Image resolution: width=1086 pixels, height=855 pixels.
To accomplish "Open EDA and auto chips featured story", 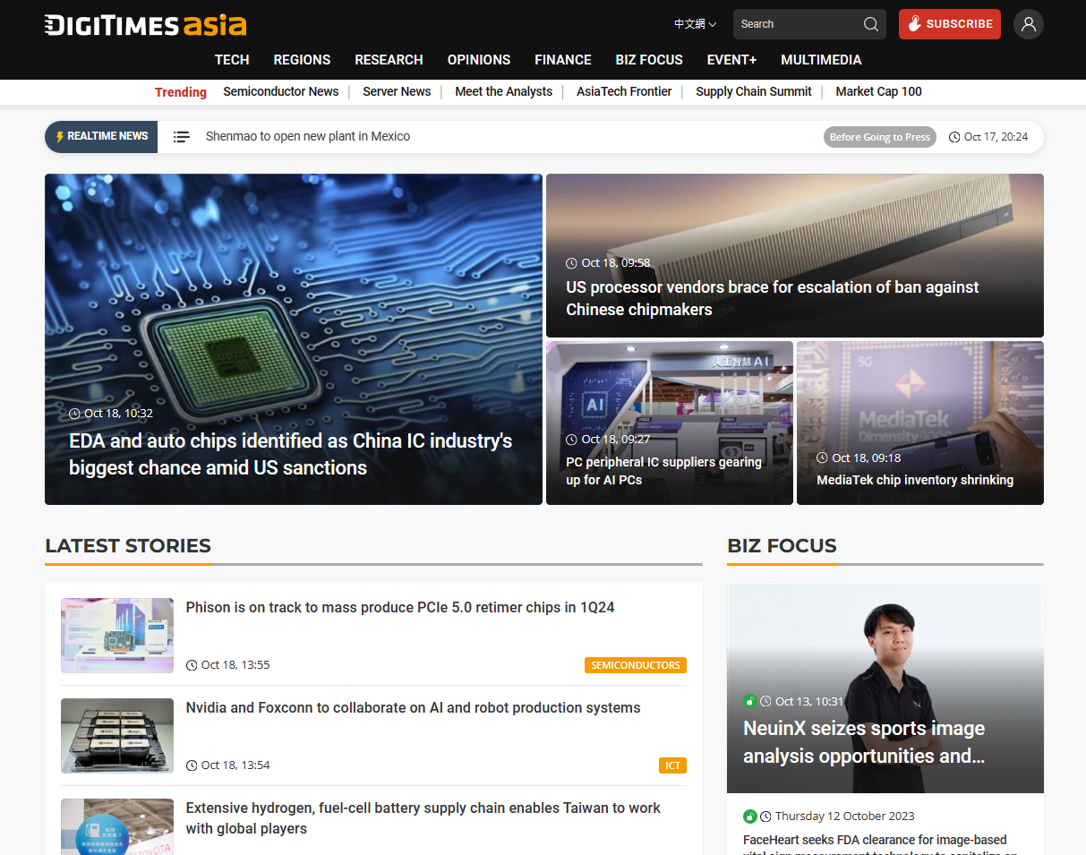I will 291,454.
